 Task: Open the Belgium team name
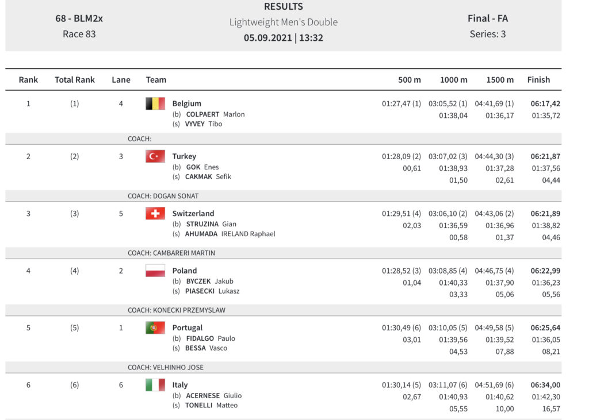(x=187, y=104)
